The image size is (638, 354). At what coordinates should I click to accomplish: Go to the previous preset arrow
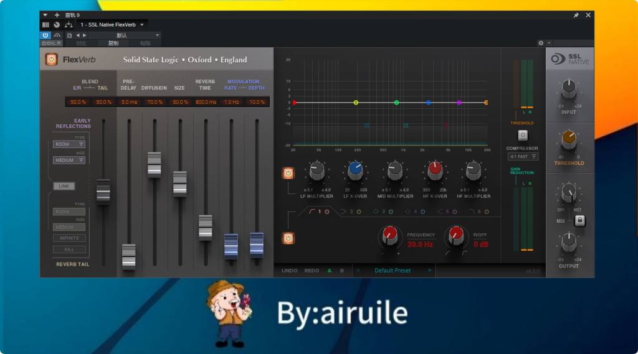pyautogui.click(x=358, y=270)
